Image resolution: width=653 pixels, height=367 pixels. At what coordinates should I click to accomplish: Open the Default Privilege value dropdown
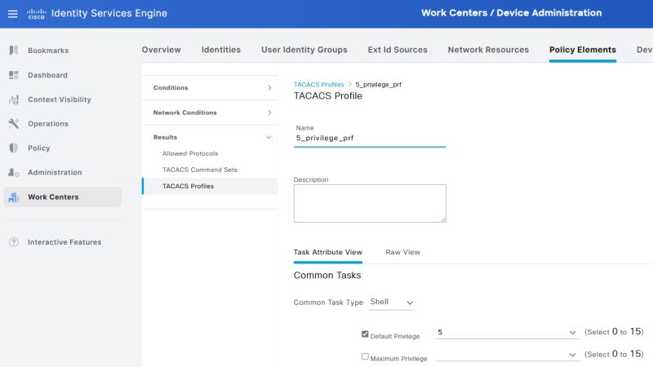click(x=507, y=332)
